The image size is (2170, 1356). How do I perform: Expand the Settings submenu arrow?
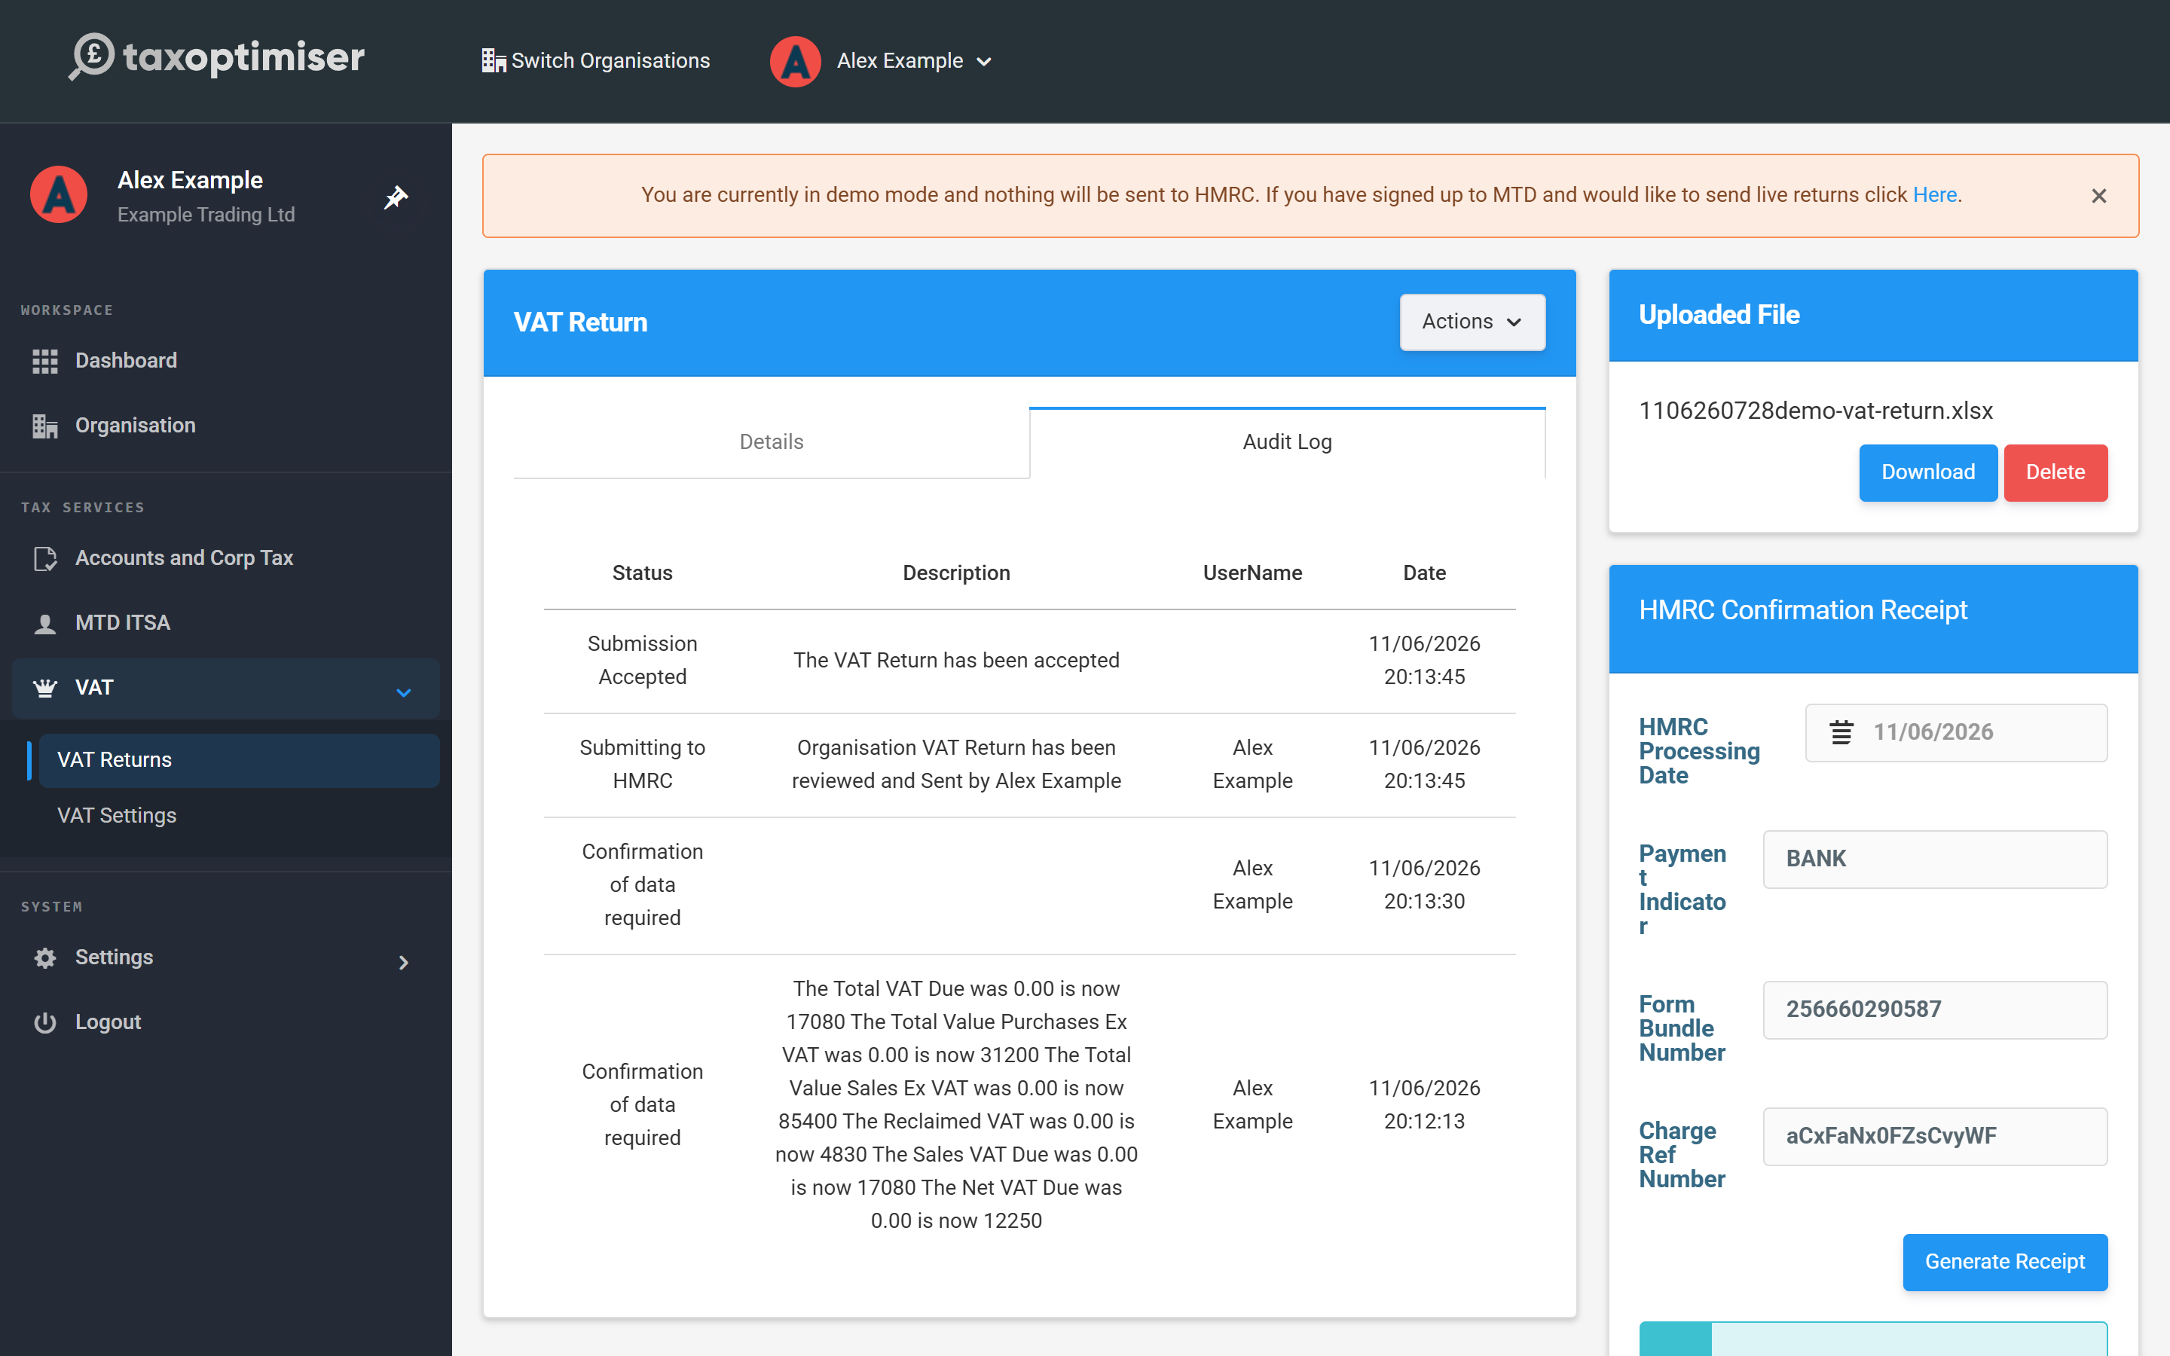404,962
